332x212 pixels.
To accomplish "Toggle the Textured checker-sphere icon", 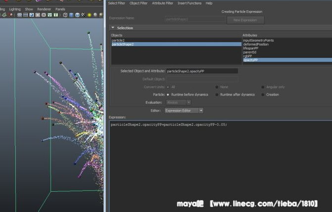I will click(83, 15).
